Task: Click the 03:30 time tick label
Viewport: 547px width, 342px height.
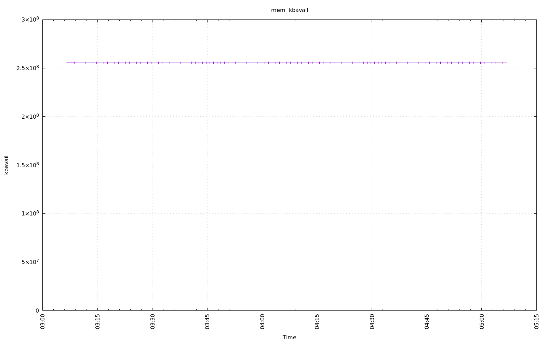Action: pyautogui.click(x=152, y=321)
